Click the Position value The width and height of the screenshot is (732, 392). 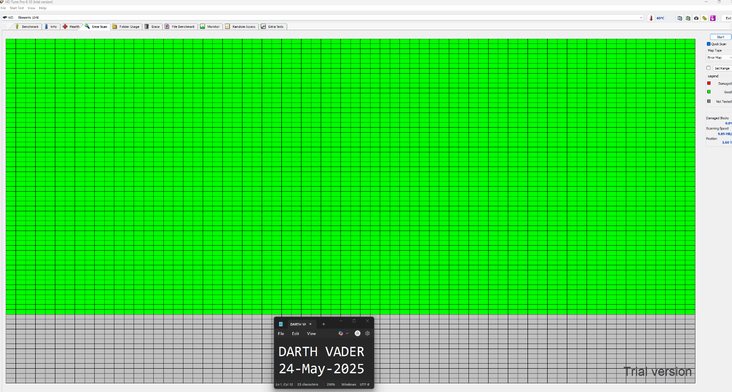tap(727, 142)
